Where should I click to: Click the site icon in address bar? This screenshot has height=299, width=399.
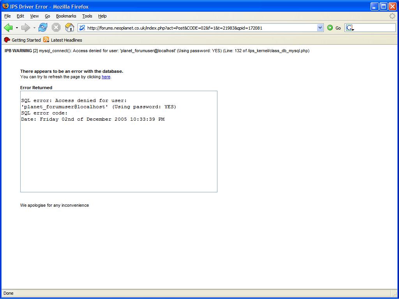point(82,28)
